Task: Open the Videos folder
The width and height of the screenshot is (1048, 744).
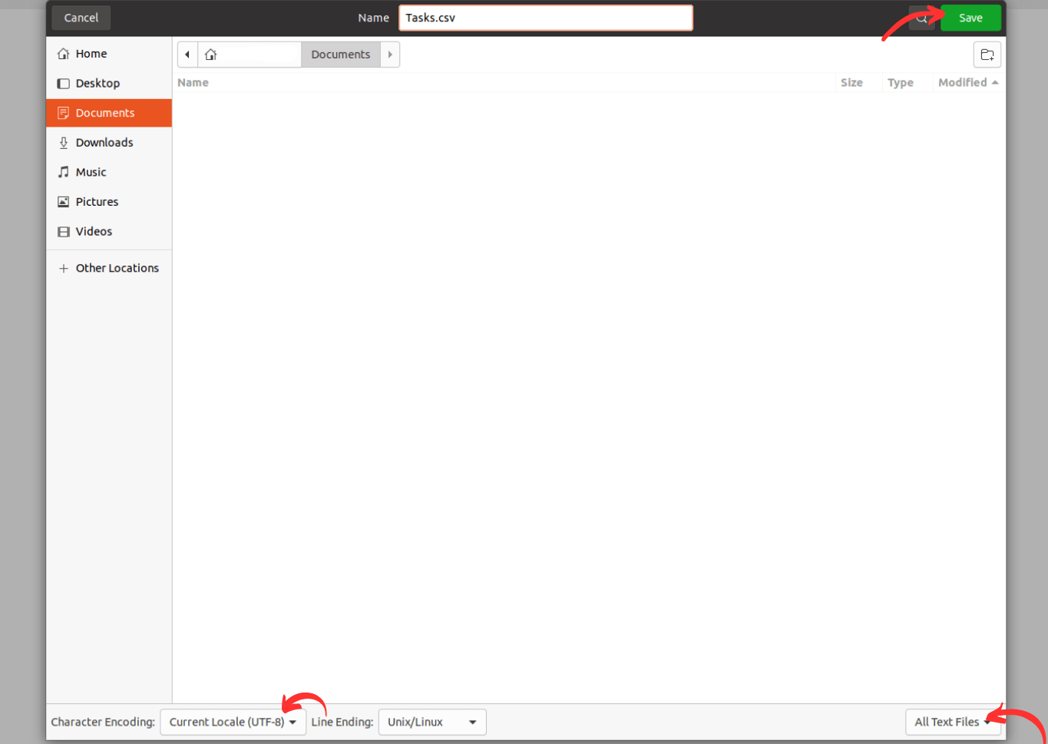Action: 93,231
